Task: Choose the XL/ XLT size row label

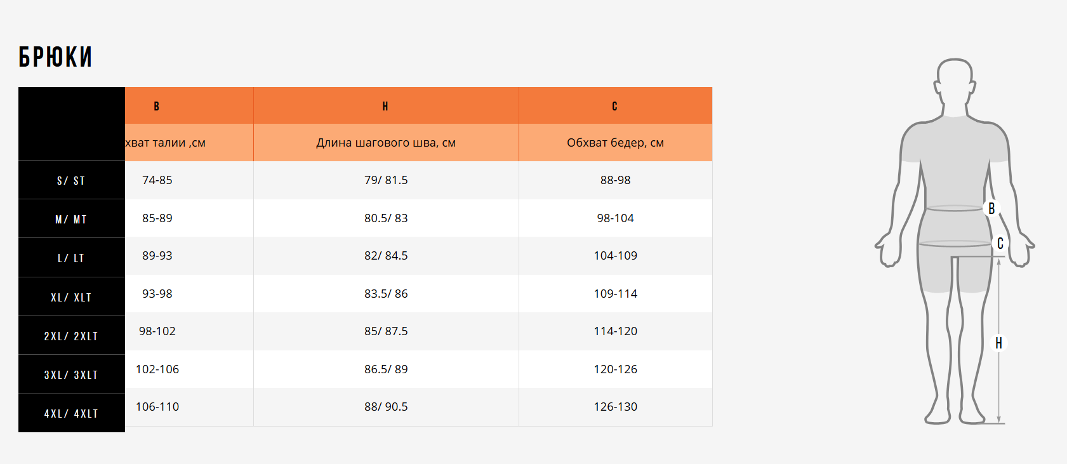Action: (71, 298)
